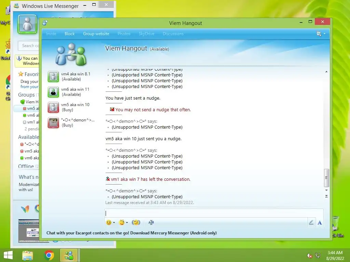Click the text language AB icon
350x262 pixels.
pyautogui.click(x=151, y=222)
